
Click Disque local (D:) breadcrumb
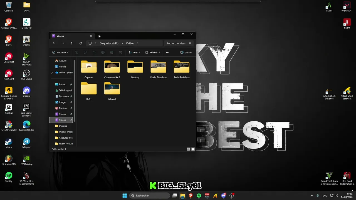click(x=109, y=43)
